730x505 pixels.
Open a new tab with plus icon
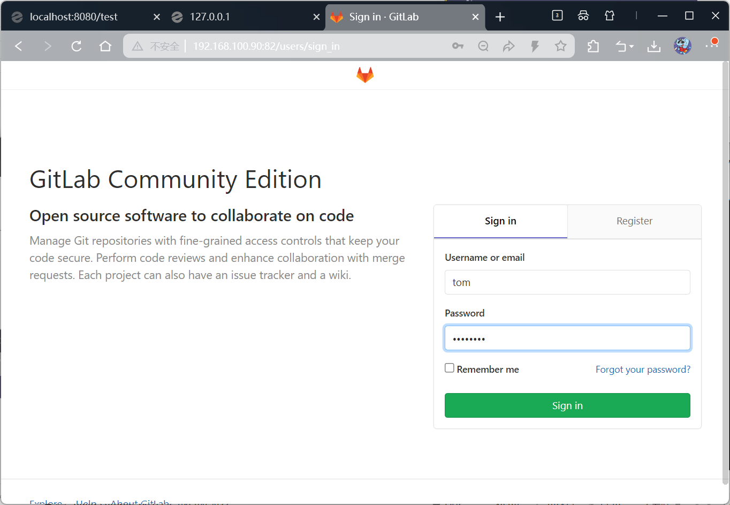click(x=500, y=17)
